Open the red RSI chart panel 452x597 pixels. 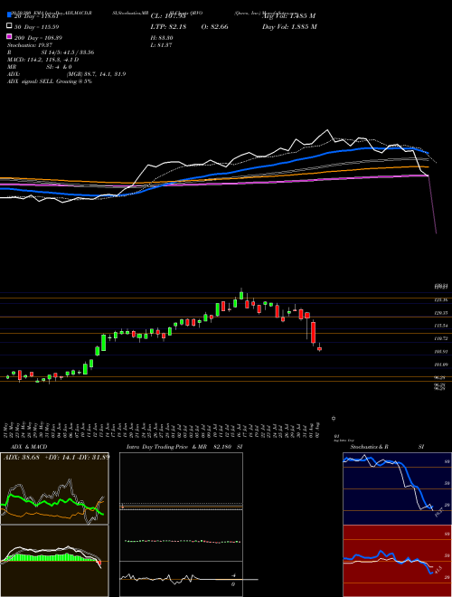[x=397, y=561]
